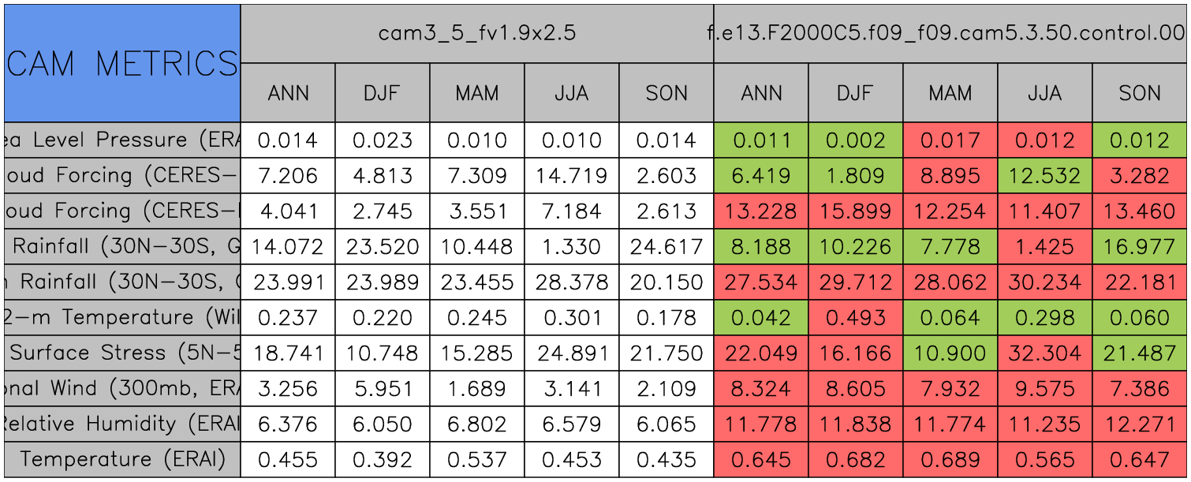Screen dimensions: 1191x482
Task: Select the green 6.419 cell
Action: click(x=760, y=176)
